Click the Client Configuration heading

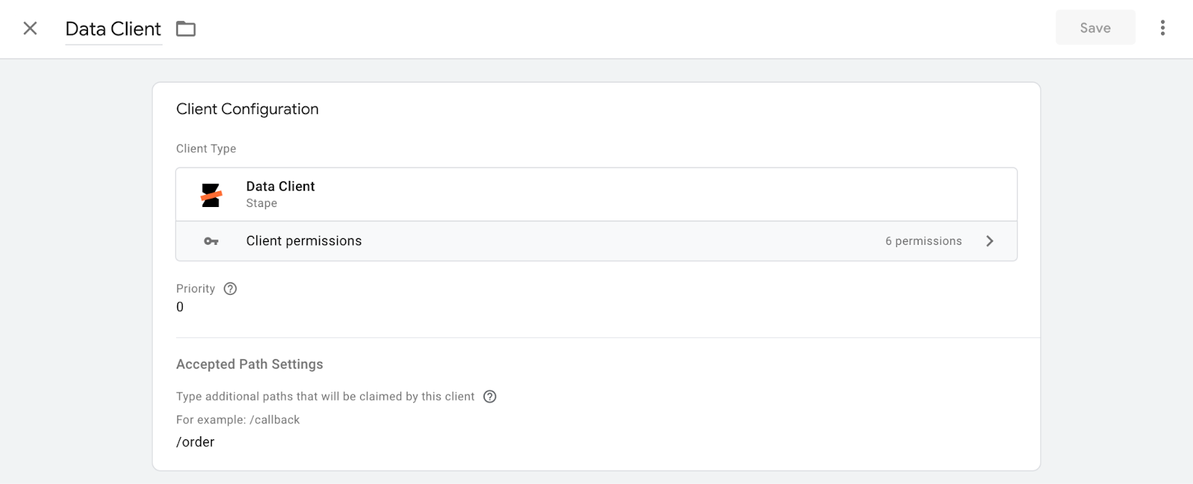tap(247, 109)
